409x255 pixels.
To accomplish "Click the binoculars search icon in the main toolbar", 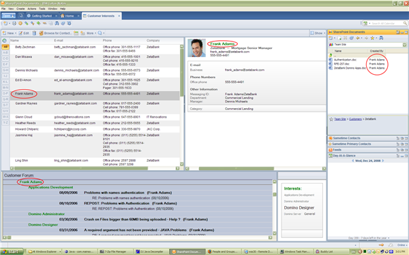I will coord(57,23).
